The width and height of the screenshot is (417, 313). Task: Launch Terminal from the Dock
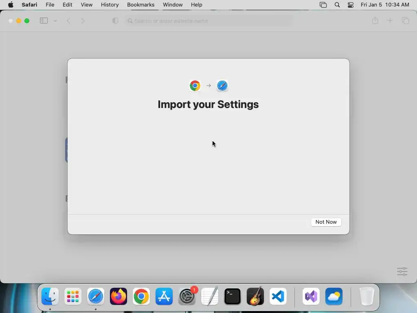[233, 296]
